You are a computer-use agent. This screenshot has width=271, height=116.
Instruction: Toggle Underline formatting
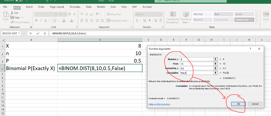pos(46,21)
